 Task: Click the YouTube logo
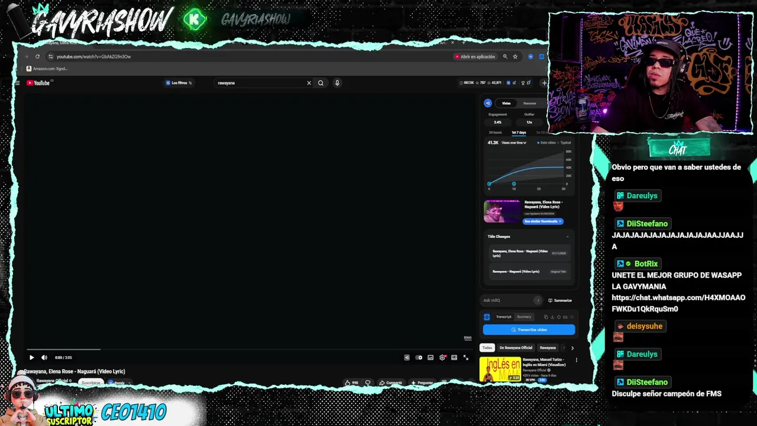[x=38, y=83]
